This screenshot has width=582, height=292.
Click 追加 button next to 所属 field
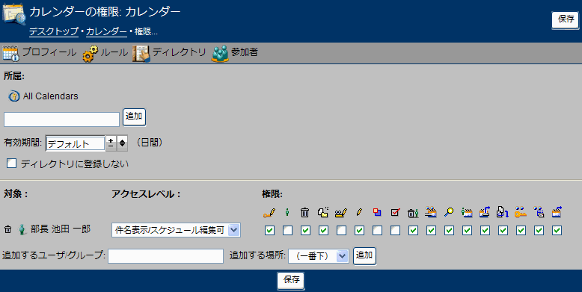(134, 117)
